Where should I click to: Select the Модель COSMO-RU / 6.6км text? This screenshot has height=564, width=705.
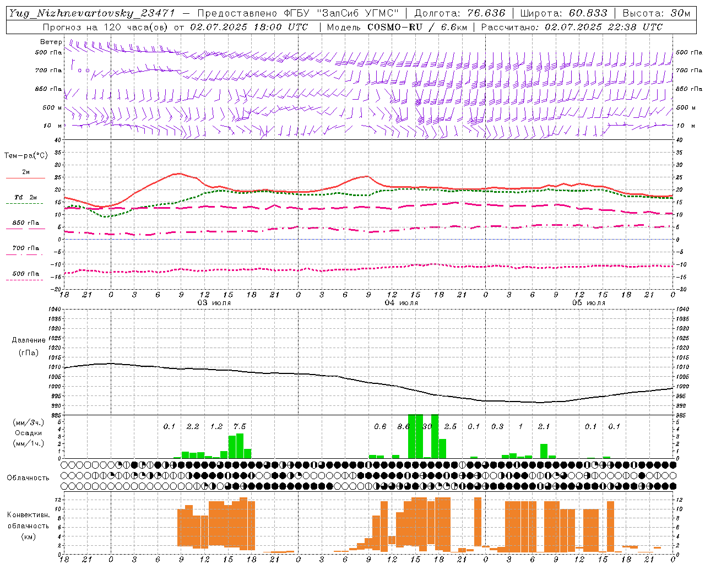[x=397, y=27]
